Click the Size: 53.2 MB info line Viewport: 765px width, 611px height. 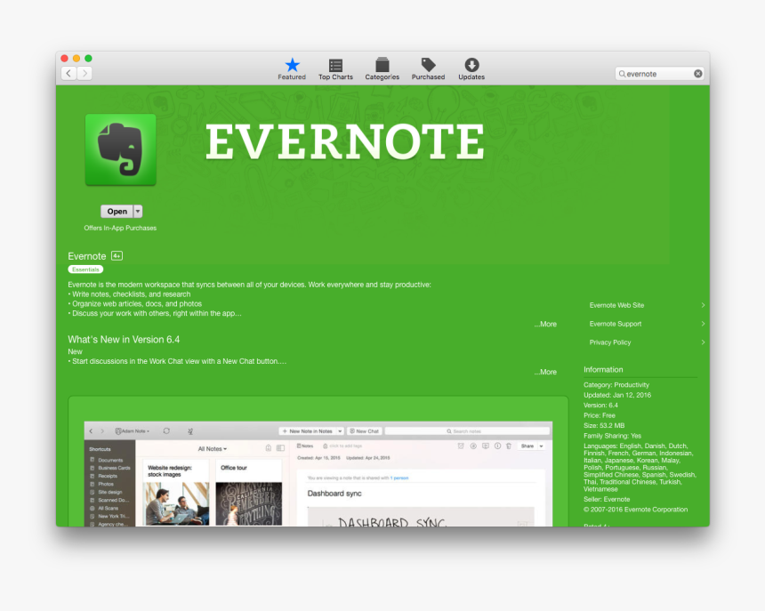click(604, 426)
